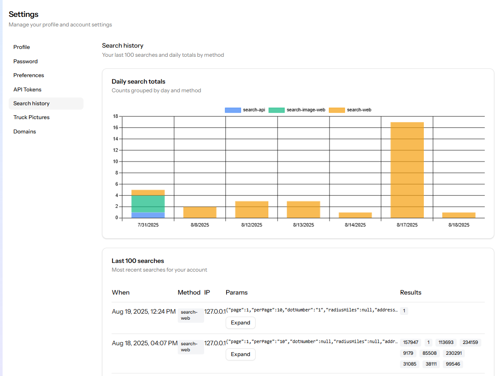Open the Domains settings page
The width and height of the screenshot is (496, 376).
pyautogui.click(x=24, y=131)
